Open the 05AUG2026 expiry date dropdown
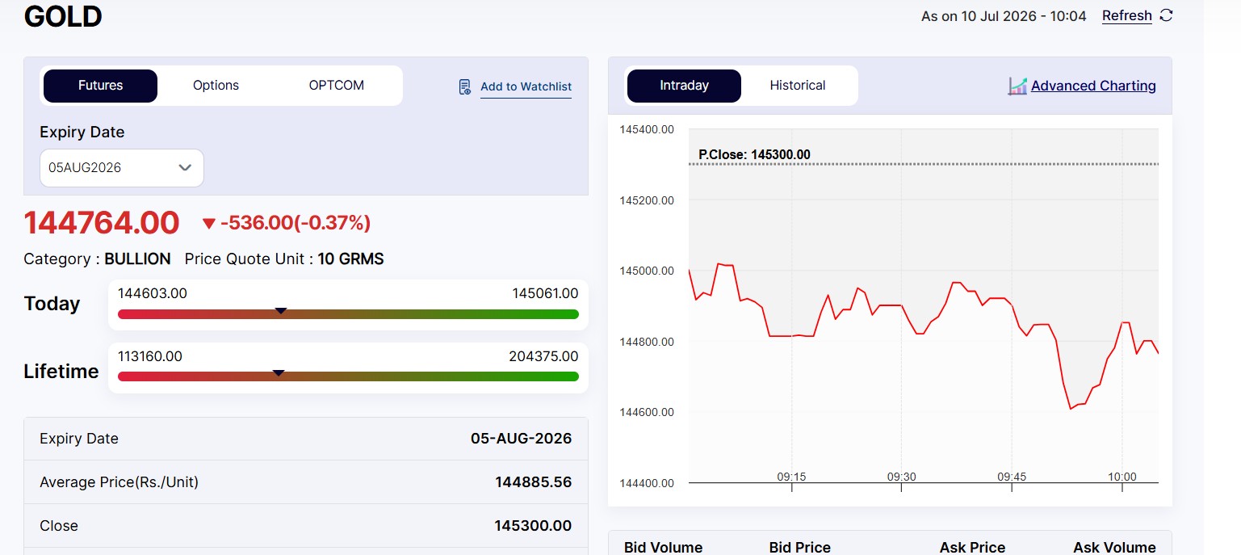The height and width of the screenshot is (555, 1241). tap(122, 168)
